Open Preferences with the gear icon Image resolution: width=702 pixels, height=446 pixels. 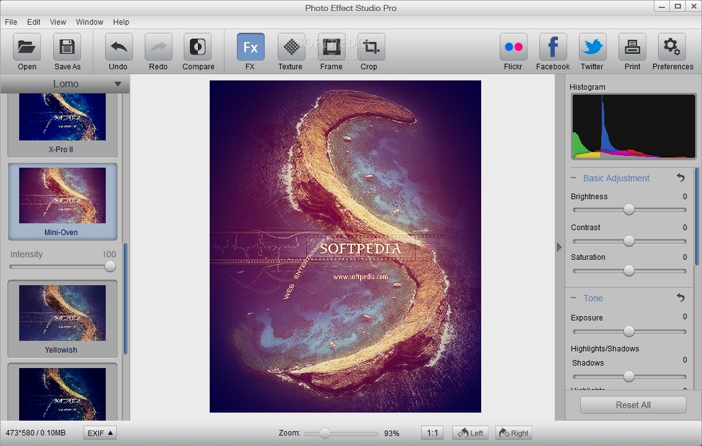coord(672,46)
